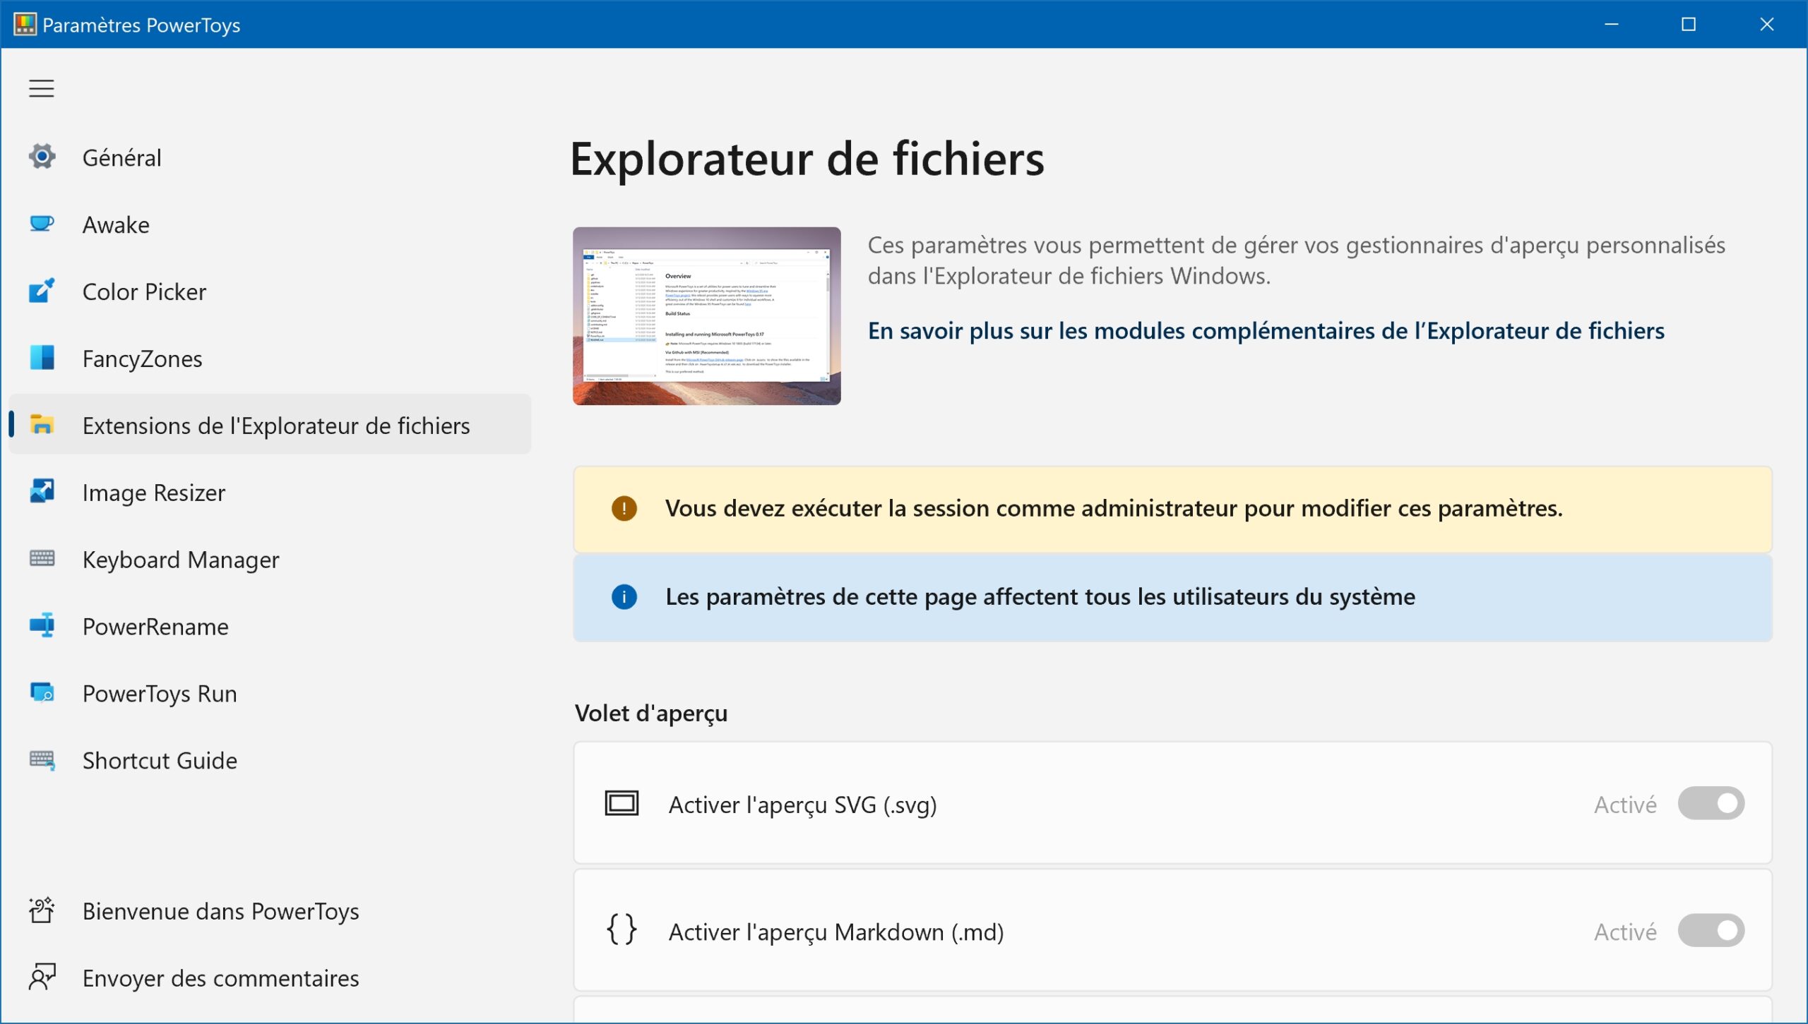Navigate to FancyZones settings
The image size is (1808, 1024).
(x=270, y=358)
